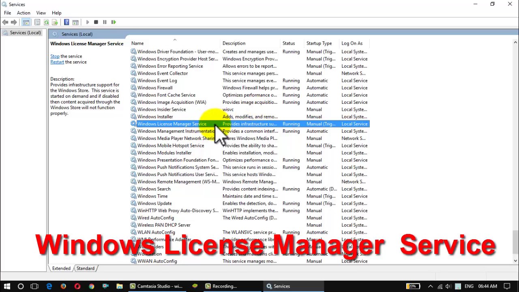Select Windows Mobile Hotspot Service row

click(249, 146)
